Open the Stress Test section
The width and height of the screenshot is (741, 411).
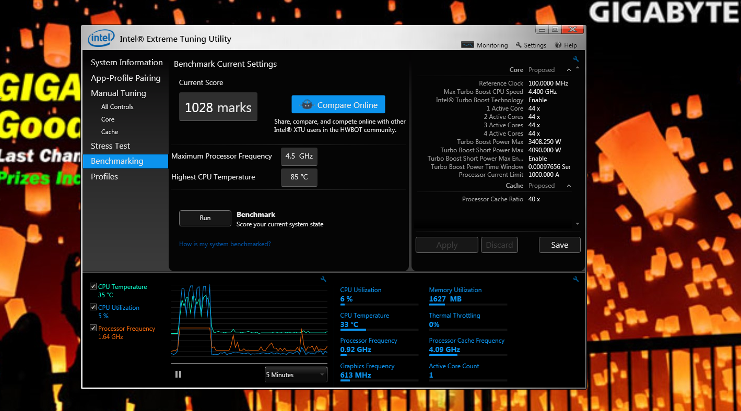[x=111, y=146]
